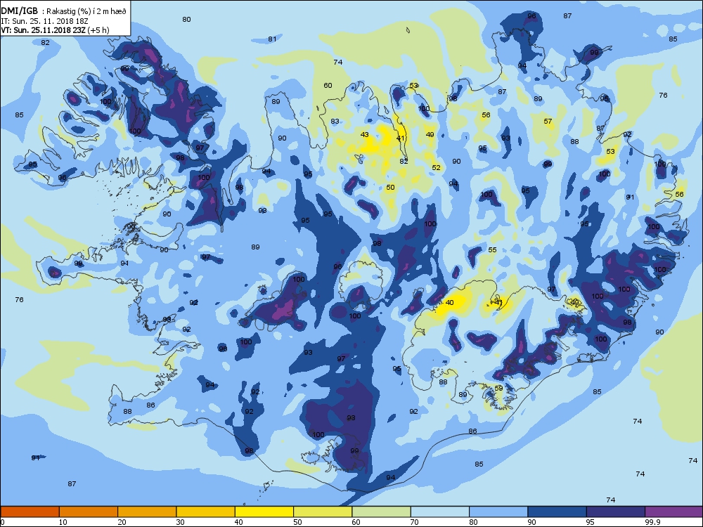Click the DMI/IGB title text
Screen dimensions: 703x527
(20, 11)
